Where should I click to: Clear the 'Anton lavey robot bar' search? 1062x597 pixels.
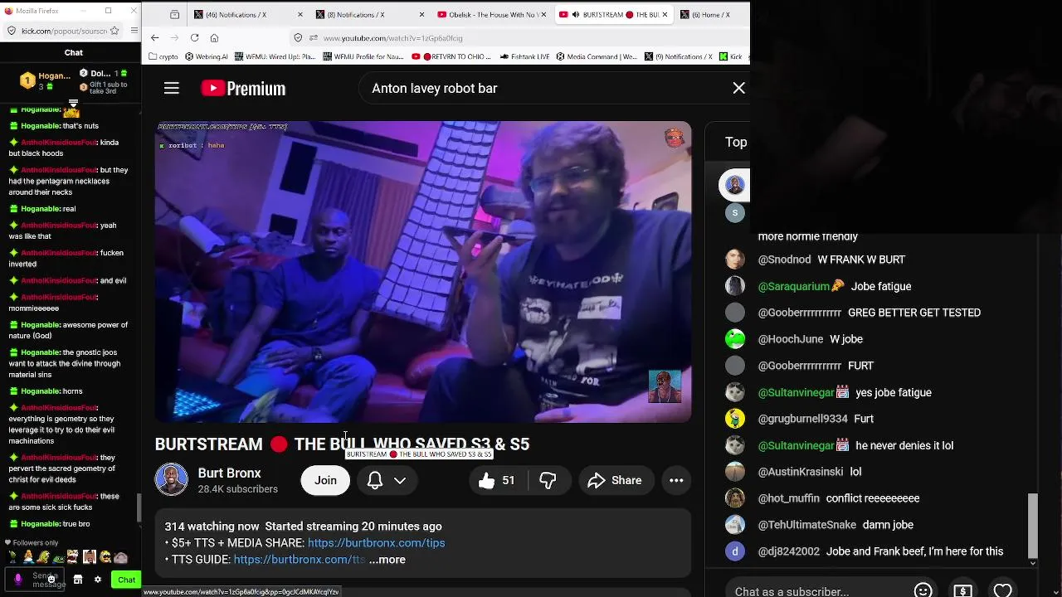click(x=738, y=88)
